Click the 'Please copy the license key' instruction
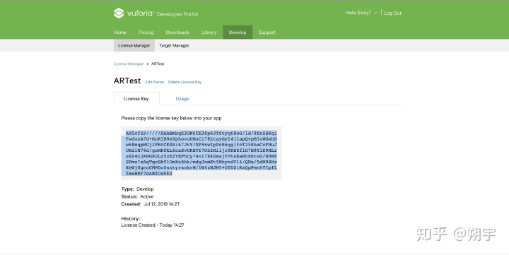Viewport: 509px width, 255px height. [171, 118]
